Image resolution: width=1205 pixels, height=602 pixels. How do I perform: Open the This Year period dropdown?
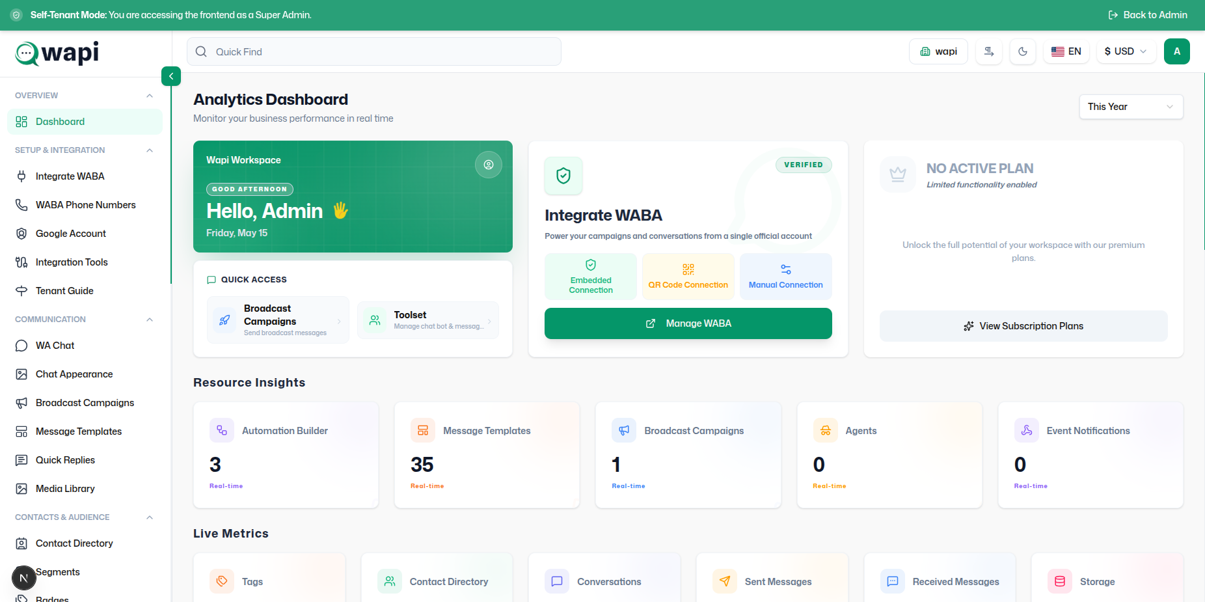tap(1131, 107)
